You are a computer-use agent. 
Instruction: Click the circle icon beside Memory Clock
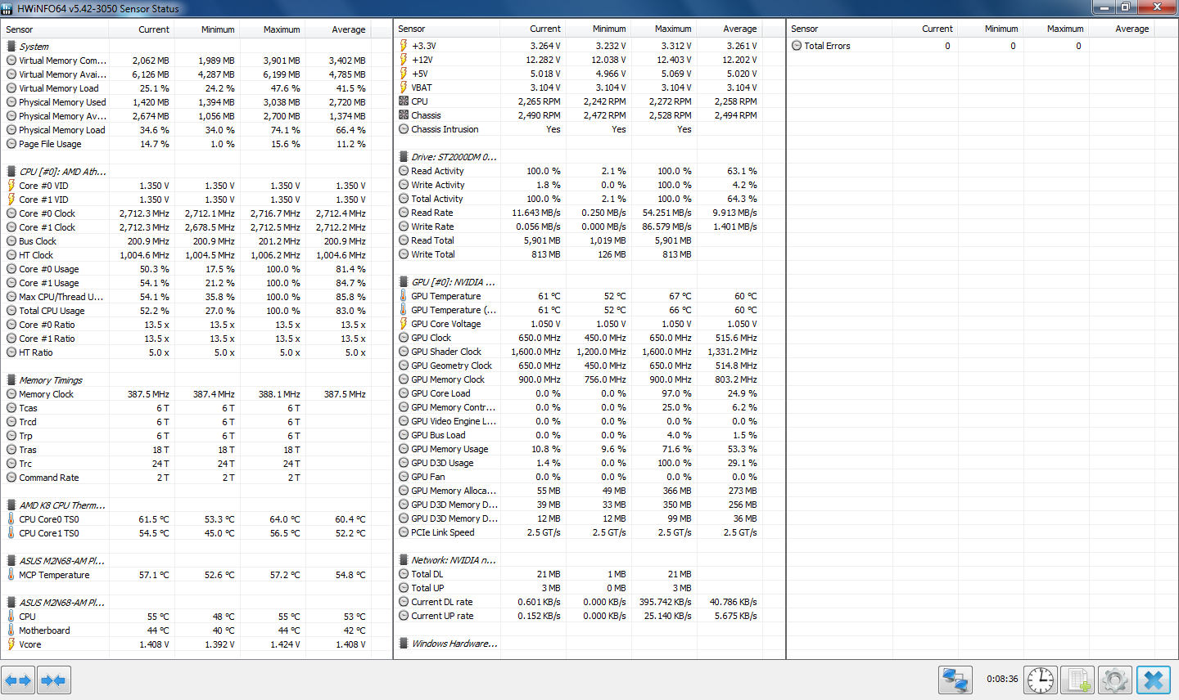11,394
